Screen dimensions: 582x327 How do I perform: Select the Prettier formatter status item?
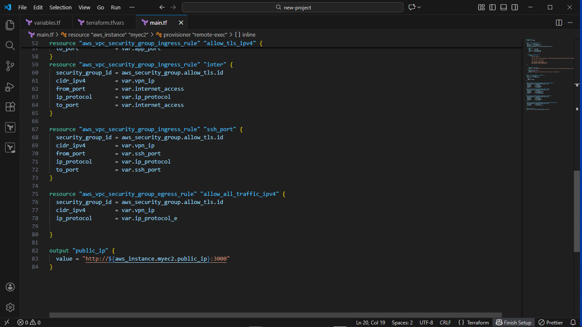pyautogui.click(x=553, y=322)
